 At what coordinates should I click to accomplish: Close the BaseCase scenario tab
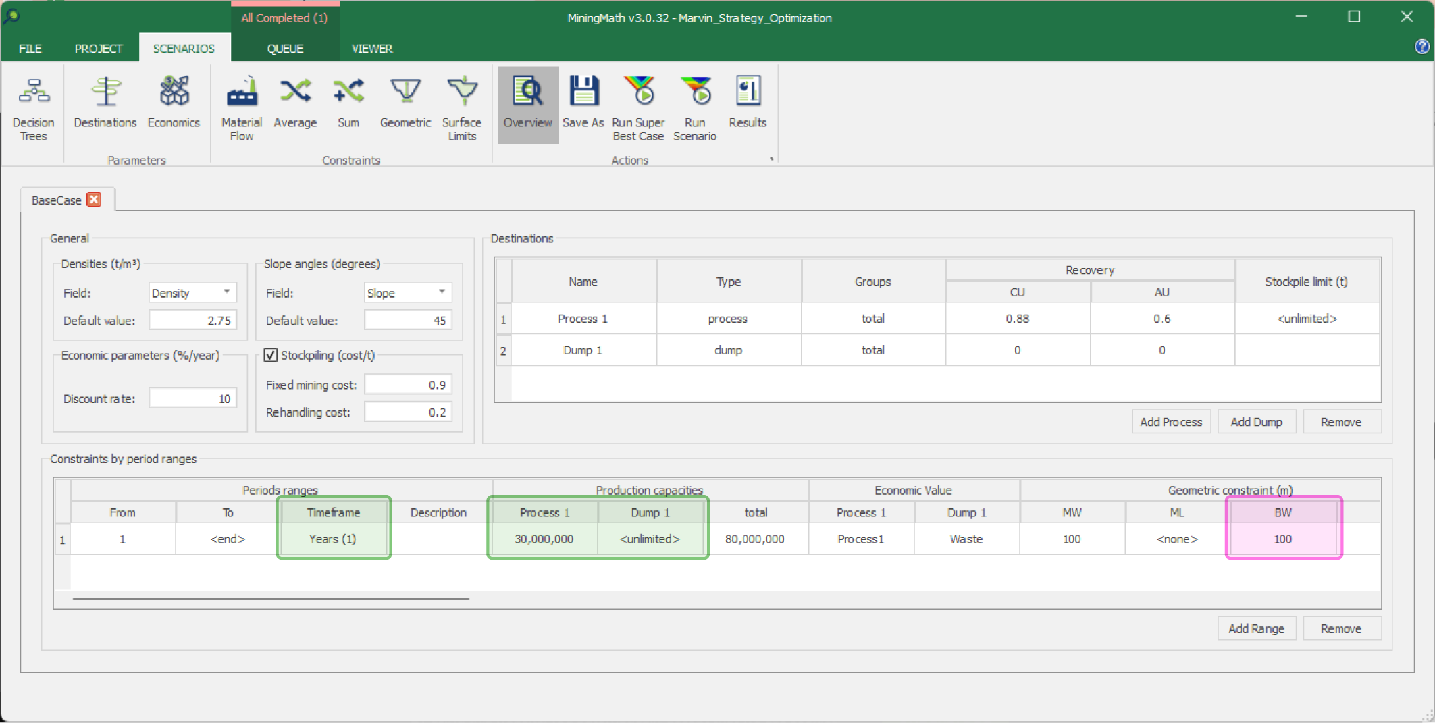tap(95, 200)
